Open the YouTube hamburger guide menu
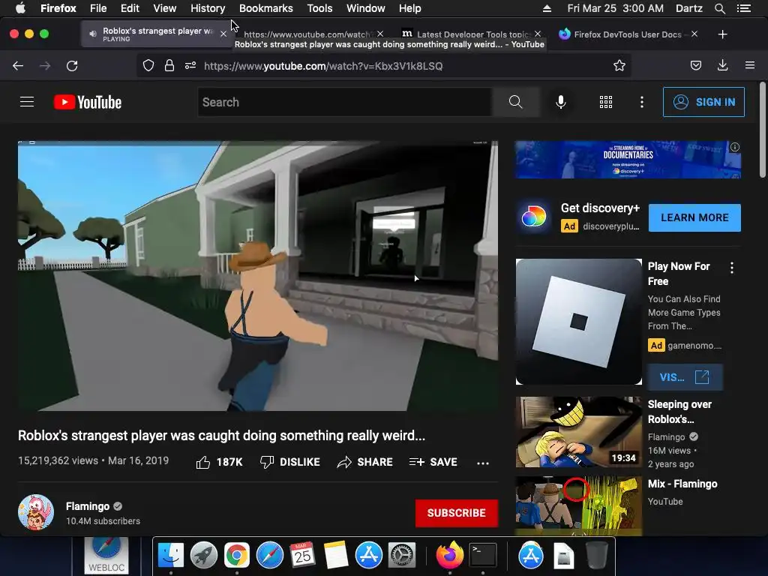This screenshot has width=768, height=576. tap(27, 102)
